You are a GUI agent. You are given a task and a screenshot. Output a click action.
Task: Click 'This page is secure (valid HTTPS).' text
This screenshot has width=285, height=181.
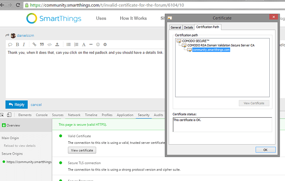[x=83, y=125]
